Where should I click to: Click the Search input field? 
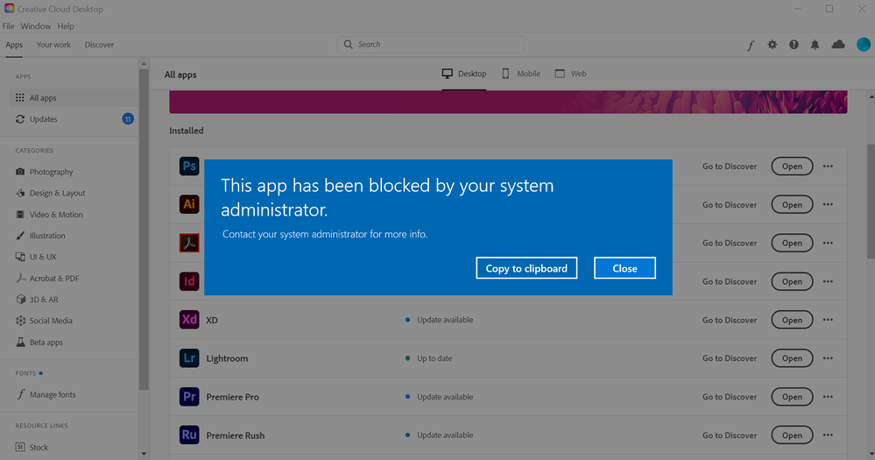point(431,44)
